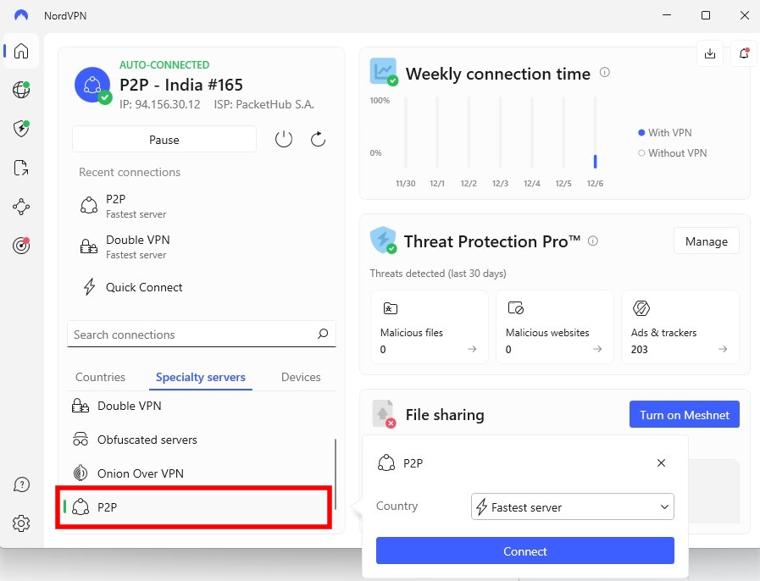Select the Specialty servers tab
Screen dimensions: 760x581
coord(201,377)
